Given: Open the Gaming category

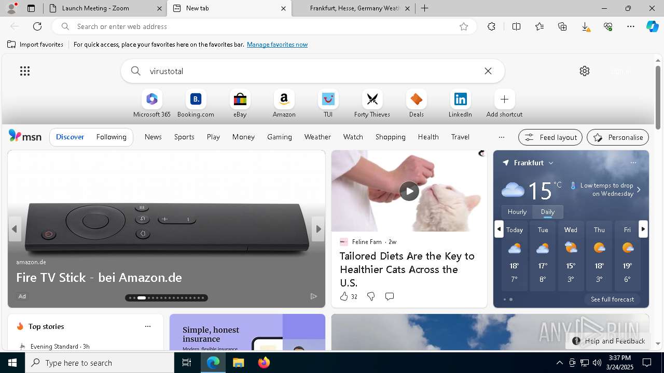Looking at the screenshot, I should pyautogui.click(x=280, y=137).
